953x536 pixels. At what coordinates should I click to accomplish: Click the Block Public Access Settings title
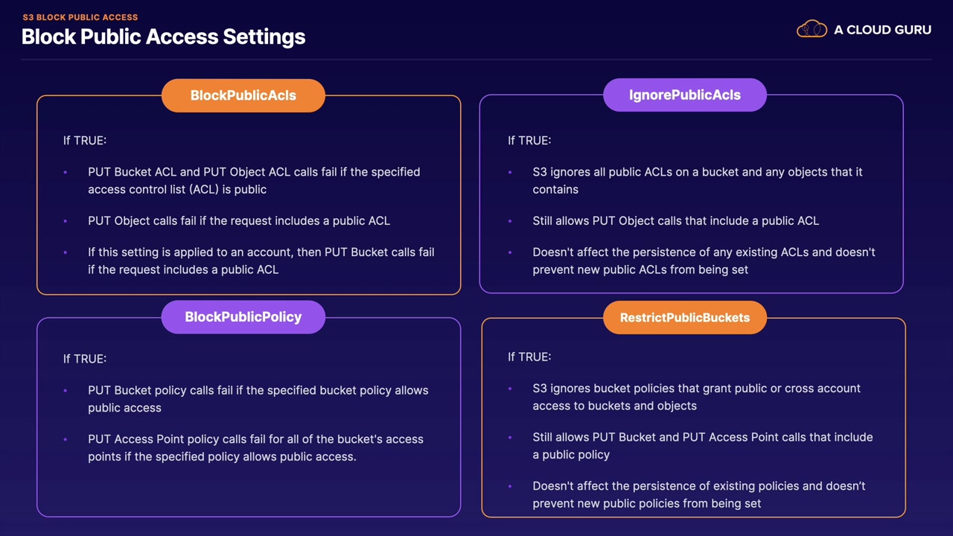[x=163, y=36]
